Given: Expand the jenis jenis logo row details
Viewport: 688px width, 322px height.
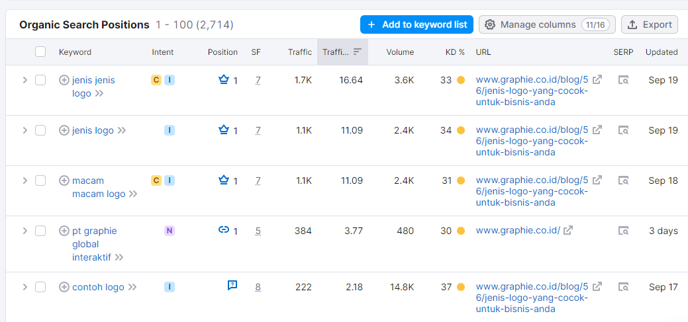Looking at the screenshot, I should pyautogui.click(x=25, y=80).
